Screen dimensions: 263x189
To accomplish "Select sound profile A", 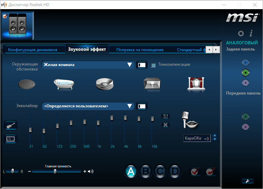I will (x=131, y=171).
